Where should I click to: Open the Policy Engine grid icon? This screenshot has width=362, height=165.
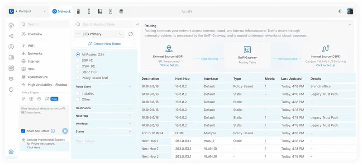[31, 99]
